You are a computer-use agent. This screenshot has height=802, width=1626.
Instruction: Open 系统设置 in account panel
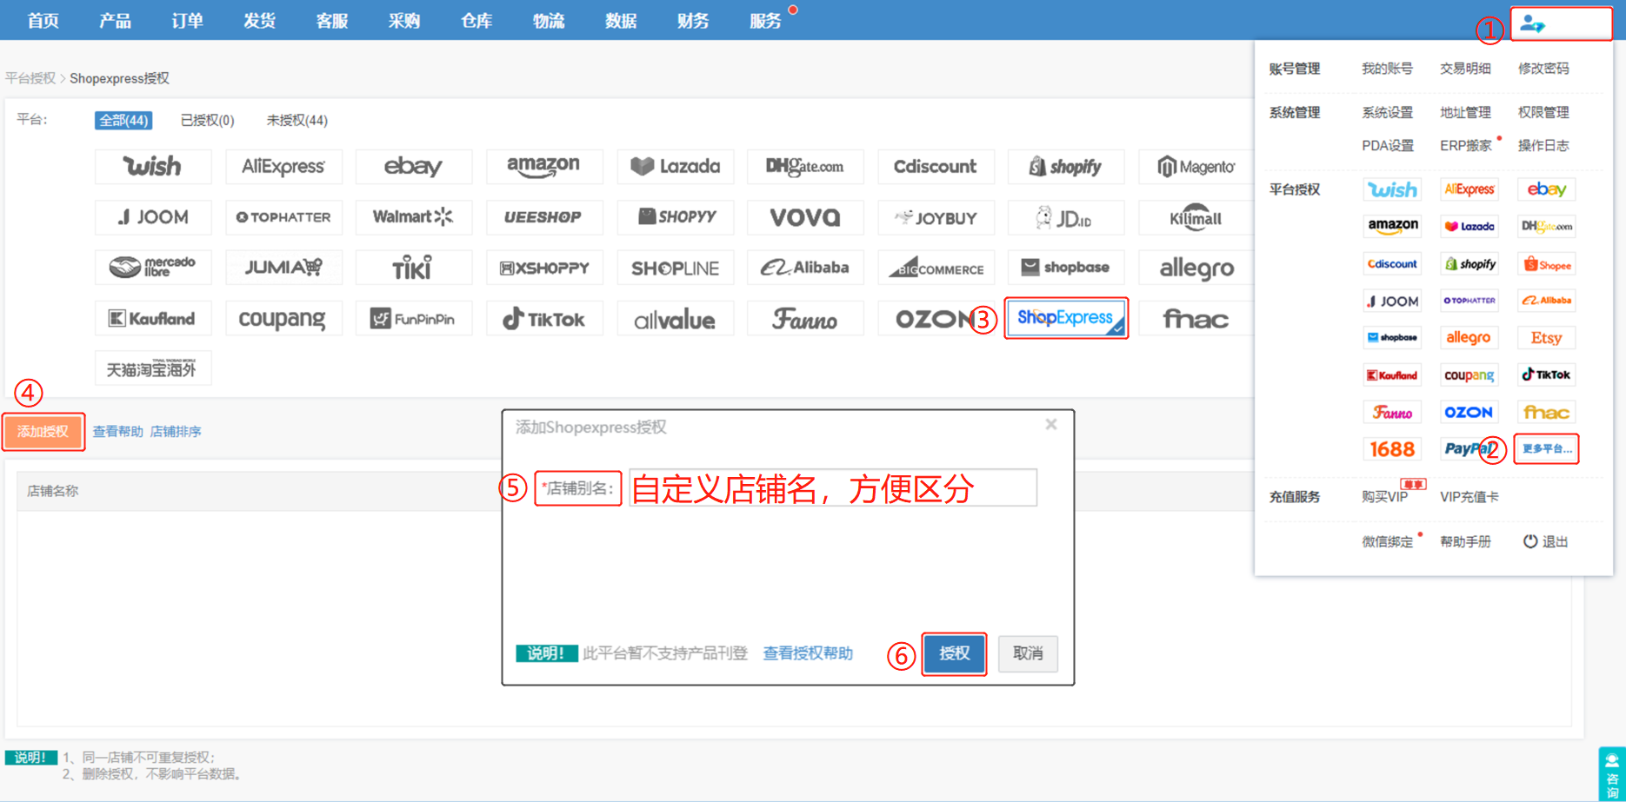[x=1387, y=112]
